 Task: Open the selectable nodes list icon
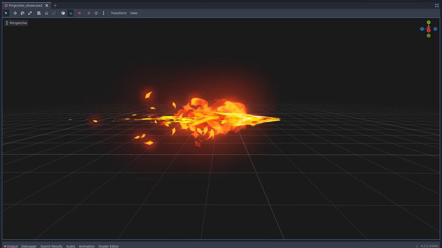(39, 13)
